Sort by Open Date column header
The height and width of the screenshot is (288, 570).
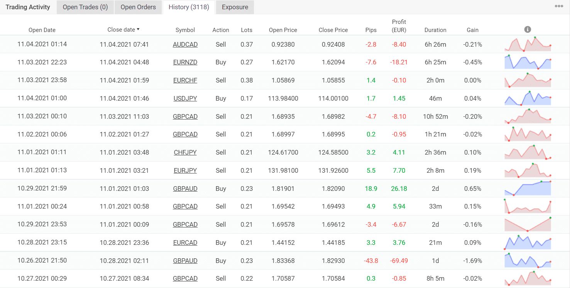coord(42,30)
